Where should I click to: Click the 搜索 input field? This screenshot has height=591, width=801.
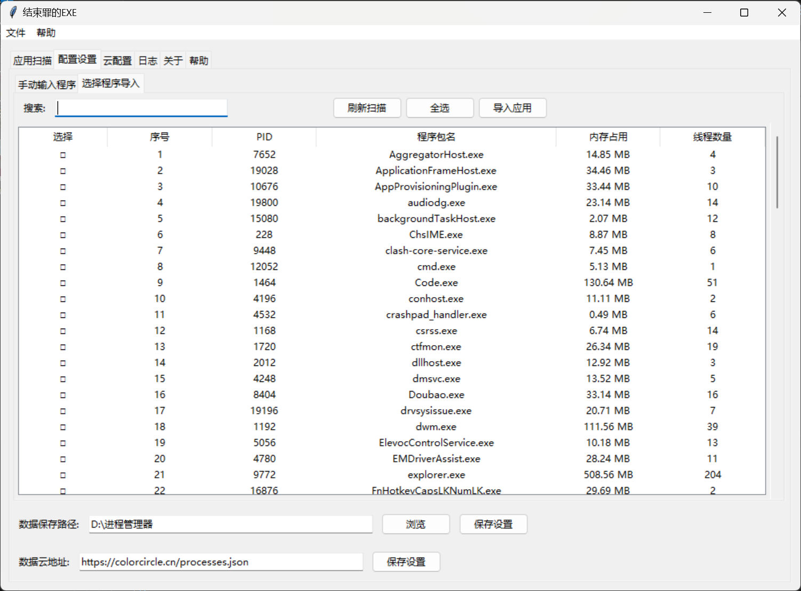tap(142, 108)
